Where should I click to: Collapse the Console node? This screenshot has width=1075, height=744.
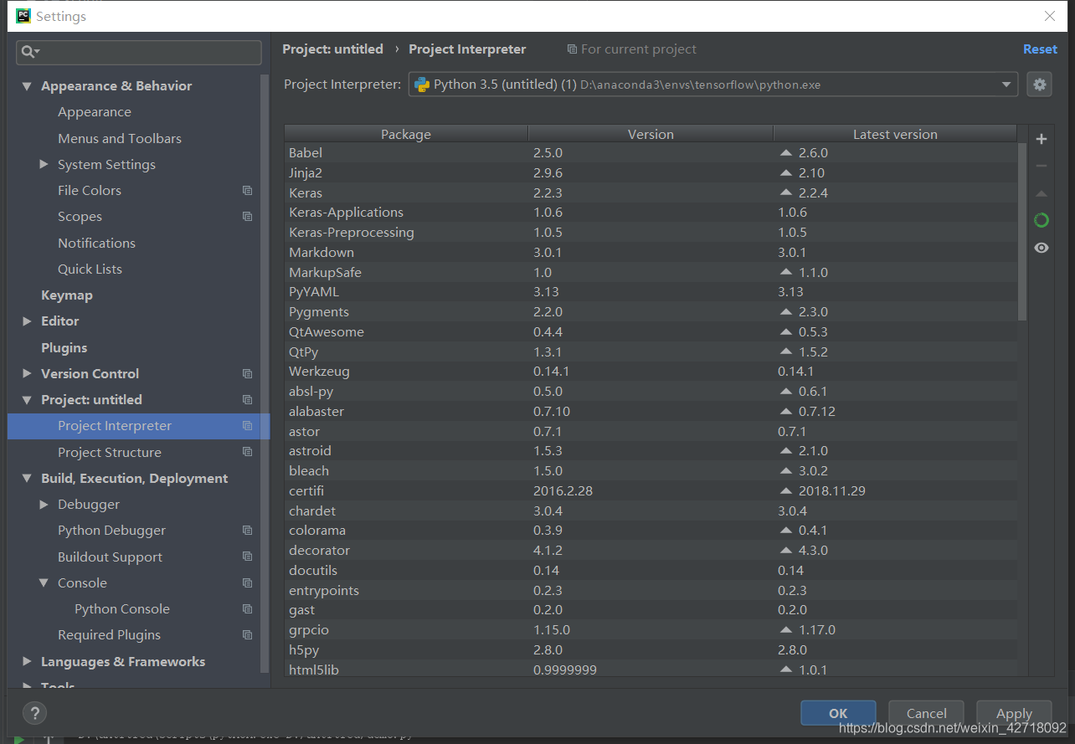[x=44, y=583]
